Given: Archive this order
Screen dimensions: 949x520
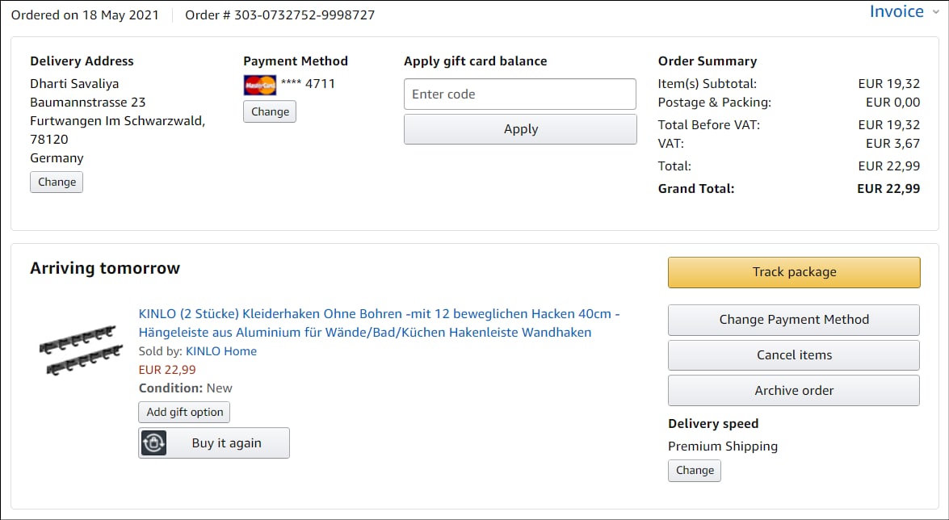Looking at the screenshot, I should pyautogui.click(x=794, y=391).
